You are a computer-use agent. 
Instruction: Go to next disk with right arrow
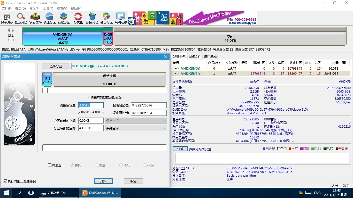[x=13, y=30]
